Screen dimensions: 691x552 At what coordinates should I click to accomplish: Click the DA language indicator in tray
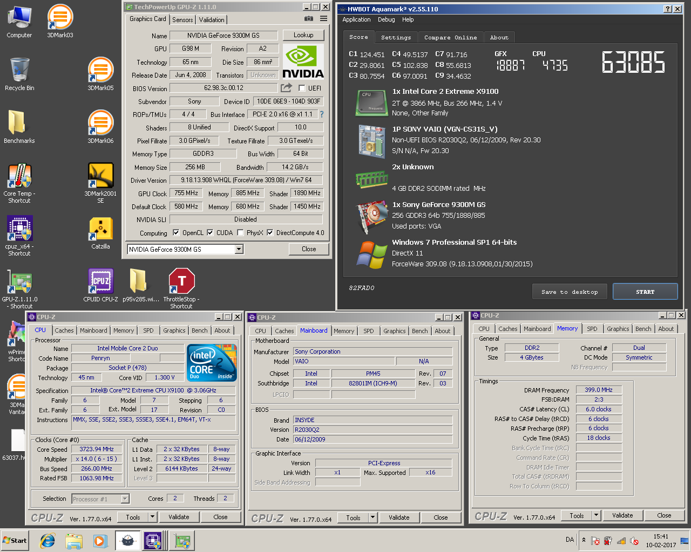570,540
